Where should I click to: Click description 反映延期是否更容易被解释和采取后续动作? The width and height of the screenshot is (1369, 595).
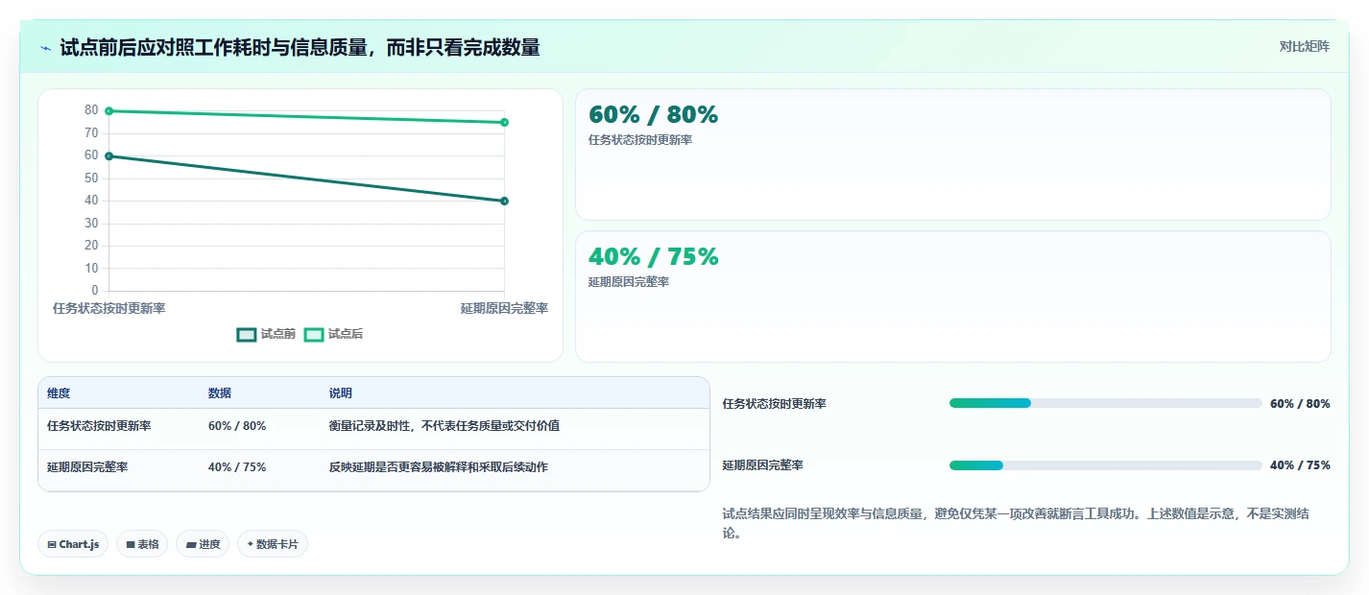(438, 467)
